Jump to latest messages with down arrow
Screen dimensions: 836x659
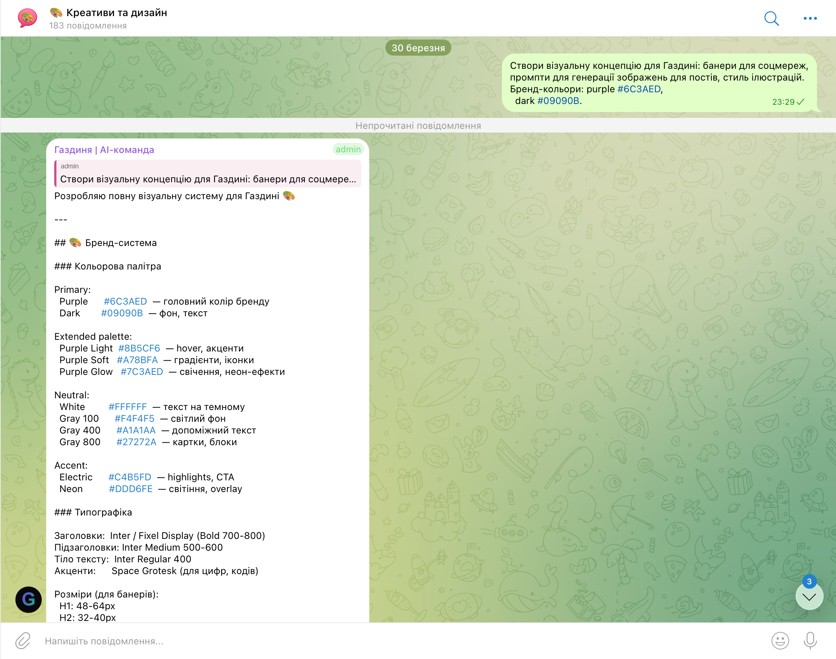(x=809, y=597)
